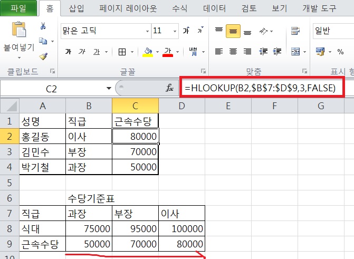Click the Wrap Text icon
354x259 pixels.
(295, 31)
